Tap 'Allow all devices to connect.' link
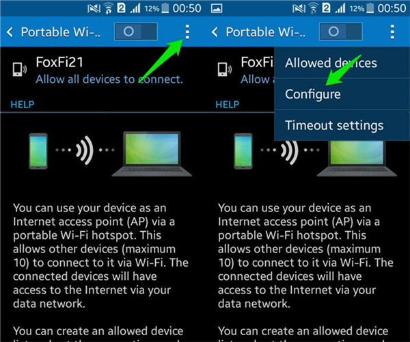Screen dimensions: 410x342 coord(109,79)
